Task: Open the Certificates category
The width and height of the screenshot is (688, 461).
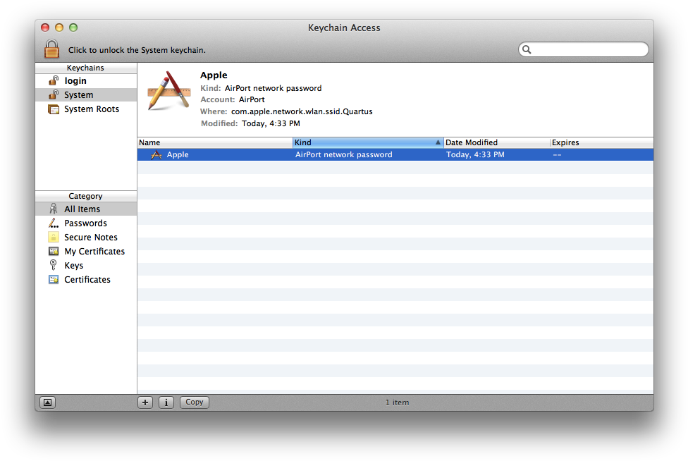Action: pos(87,280)
